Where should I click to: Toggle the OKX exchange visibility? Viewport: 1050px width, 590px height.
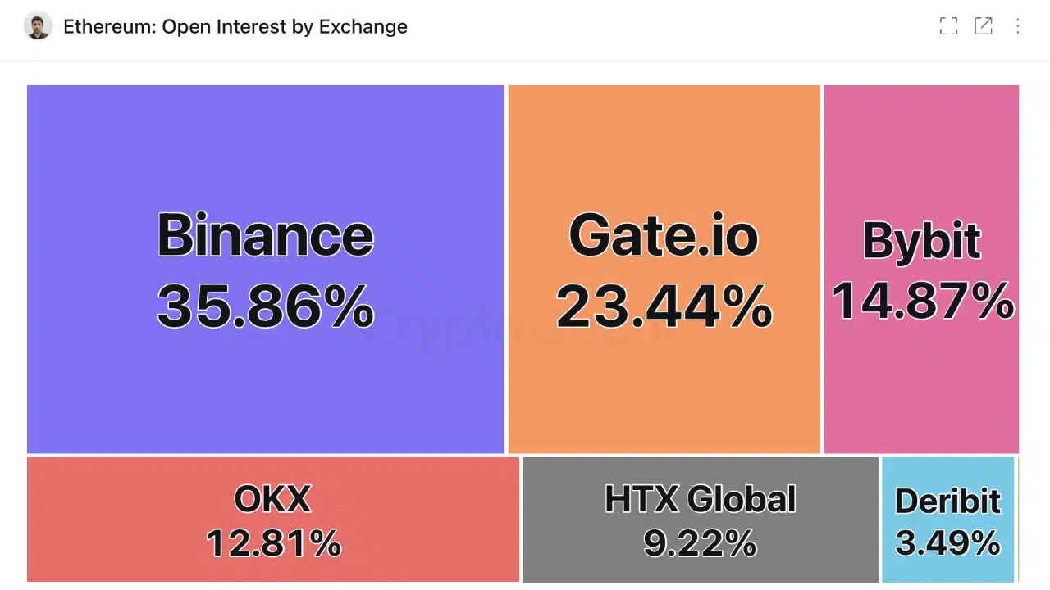[273, 520]
